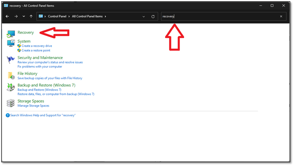Click the File History folder icon
The image size is (294, 166).
pos(11,76)
